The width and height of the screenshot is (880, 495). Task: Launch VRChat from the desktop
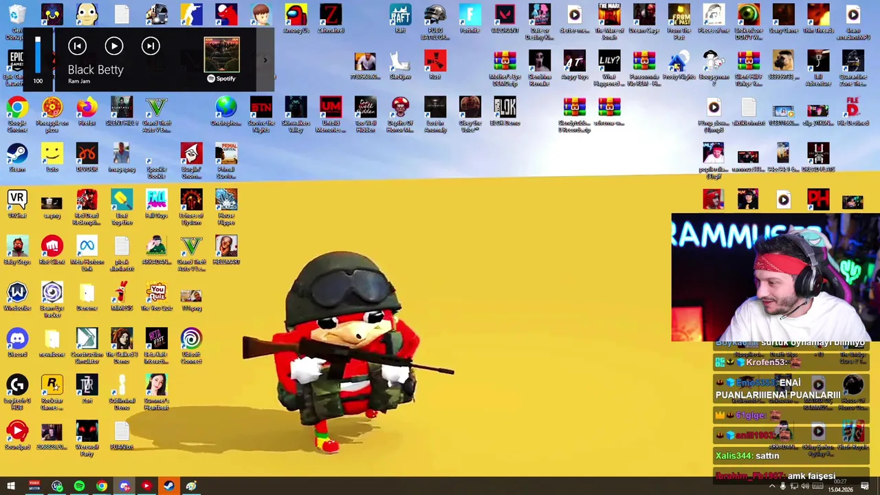17,204
